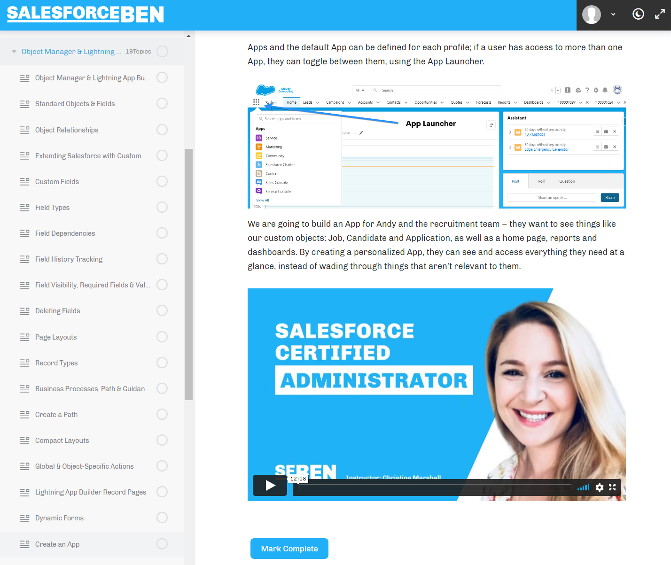671x565 pixels.
Task: Open Global & Object-Specific Actions topic
Action: [x=85, y=466]
